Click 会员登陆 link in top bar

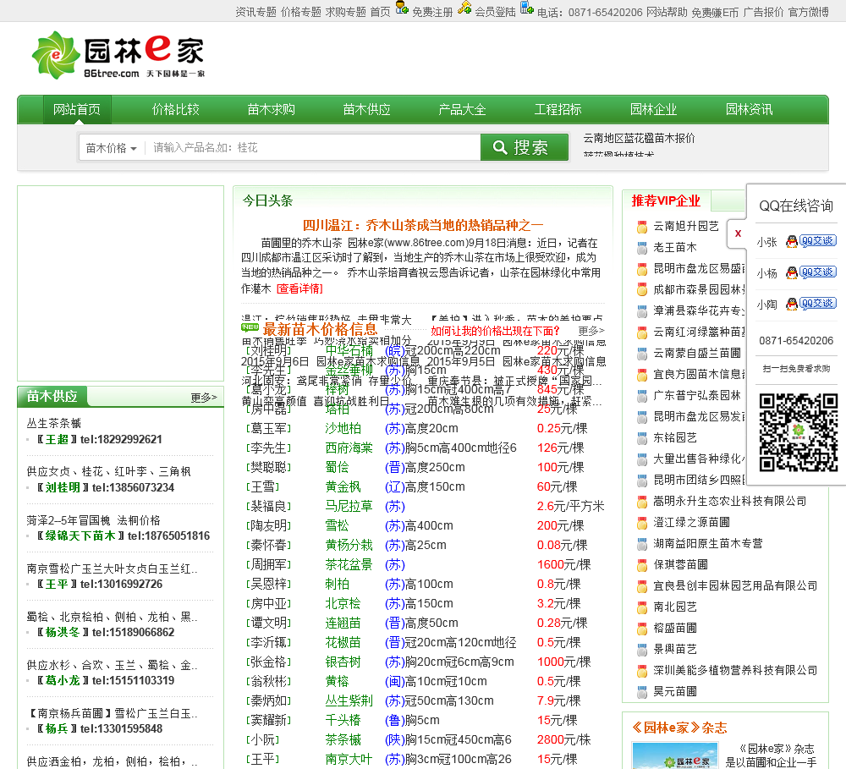(x=495, y=12)
